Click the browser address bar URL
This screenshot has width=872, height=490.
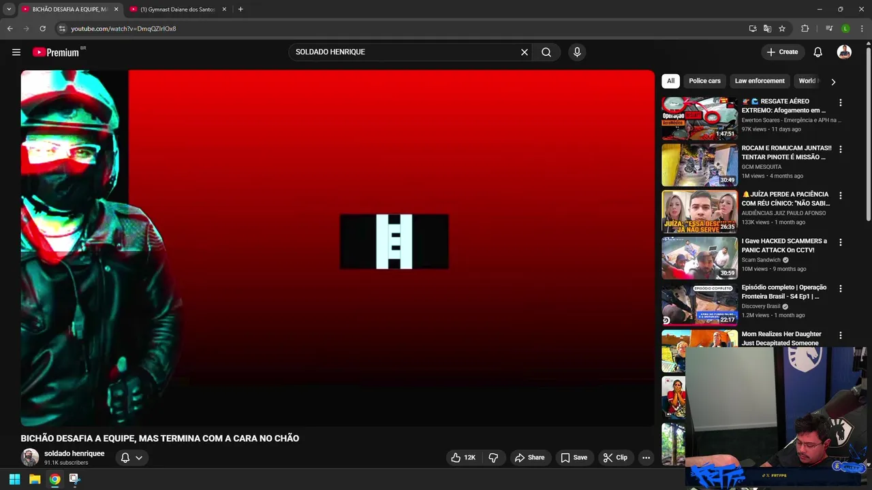[x=123, y=29]
